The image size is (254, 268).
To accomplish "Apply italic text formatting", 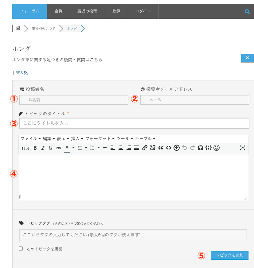I will click(x=43, y=148).
